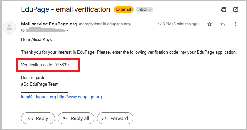This screenshot has height=130, width=247.
Task: Open the info@edupage.org email link
Action: (39, 97)
